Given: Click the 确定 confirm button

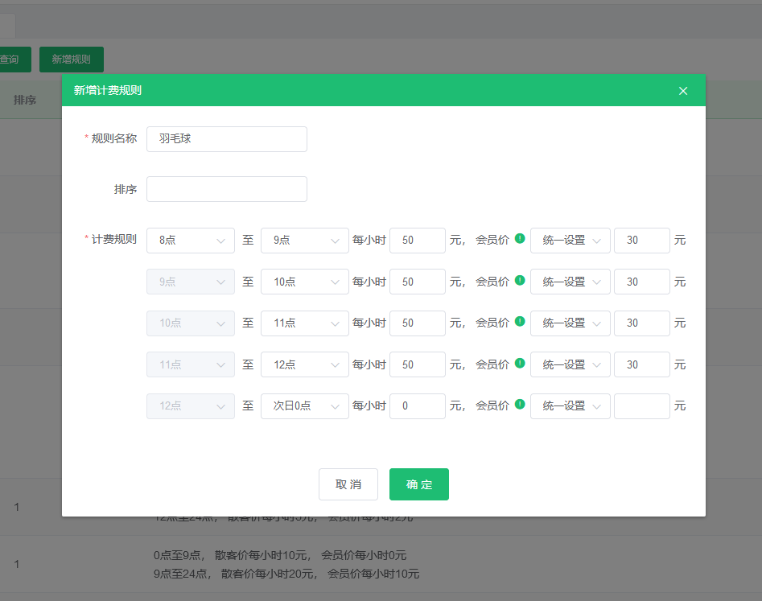Looking at the screenshot, I should 418,484.
